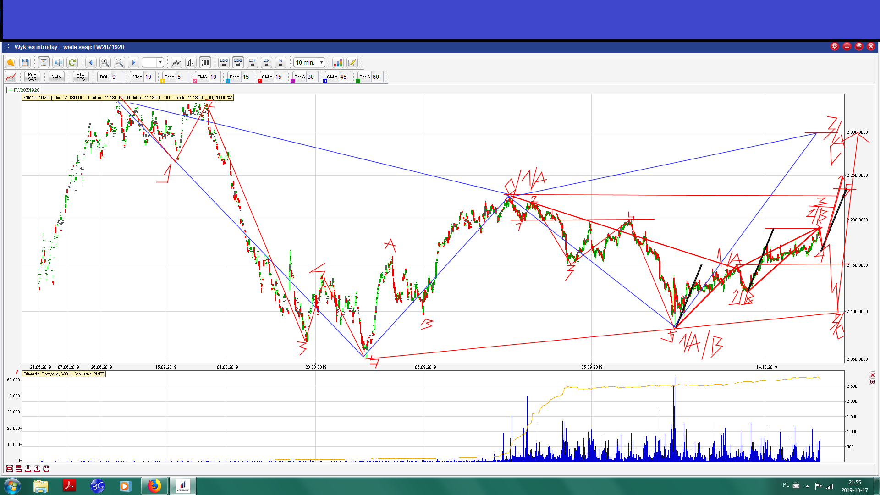
Task: Zoom out with magnifier minus icon
Action: click(x=119, y=62)
